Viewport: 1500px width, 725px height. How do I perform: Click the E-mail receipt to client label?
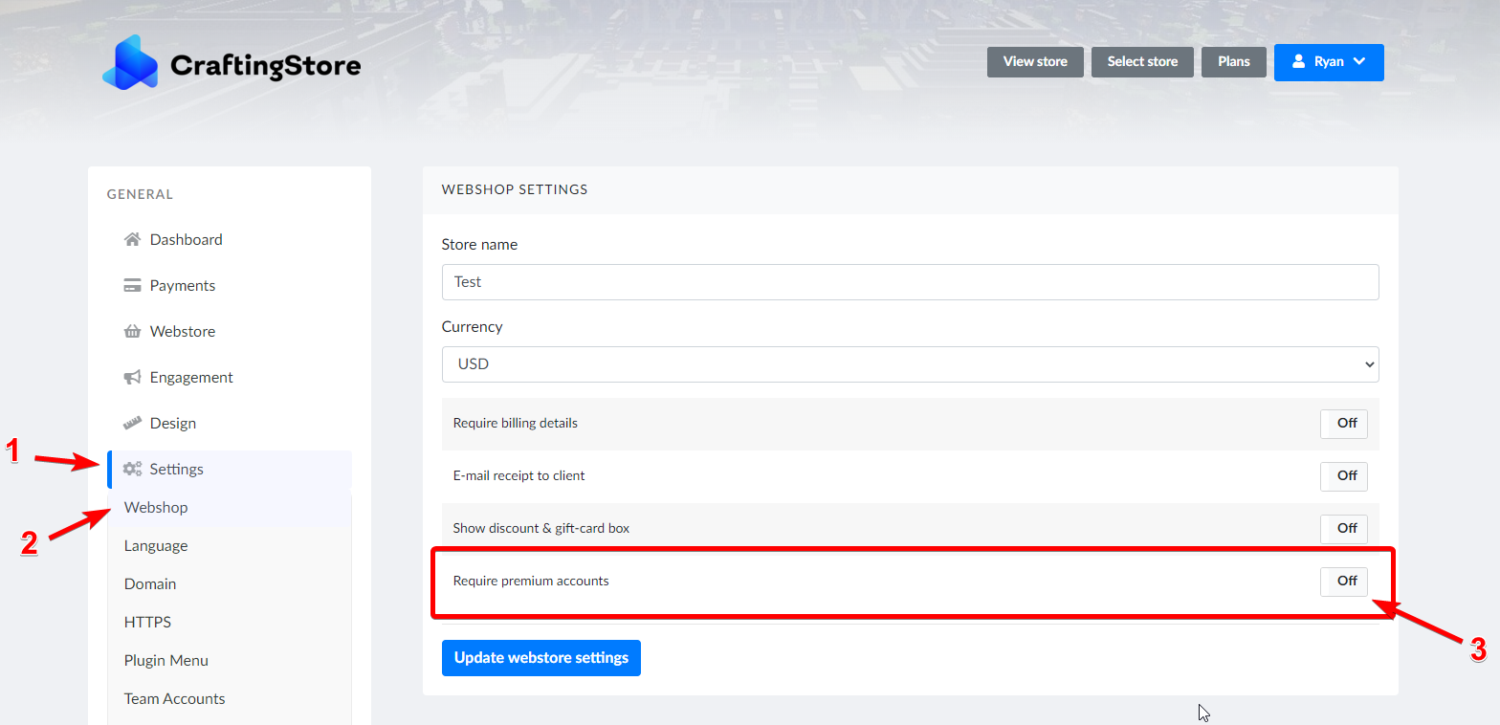518,475
